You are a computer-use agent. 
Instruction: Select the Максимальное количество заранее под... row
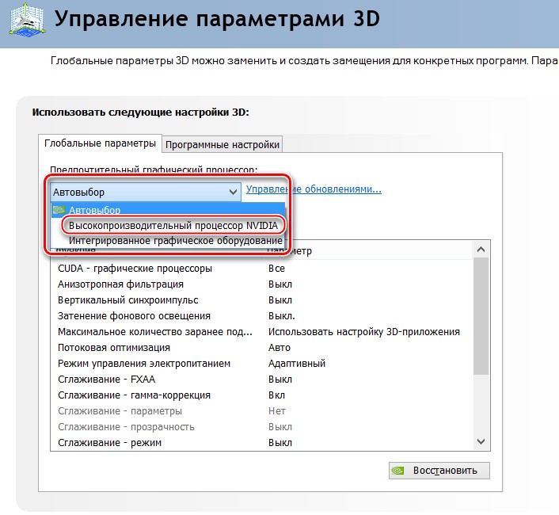tap(262, 332)
